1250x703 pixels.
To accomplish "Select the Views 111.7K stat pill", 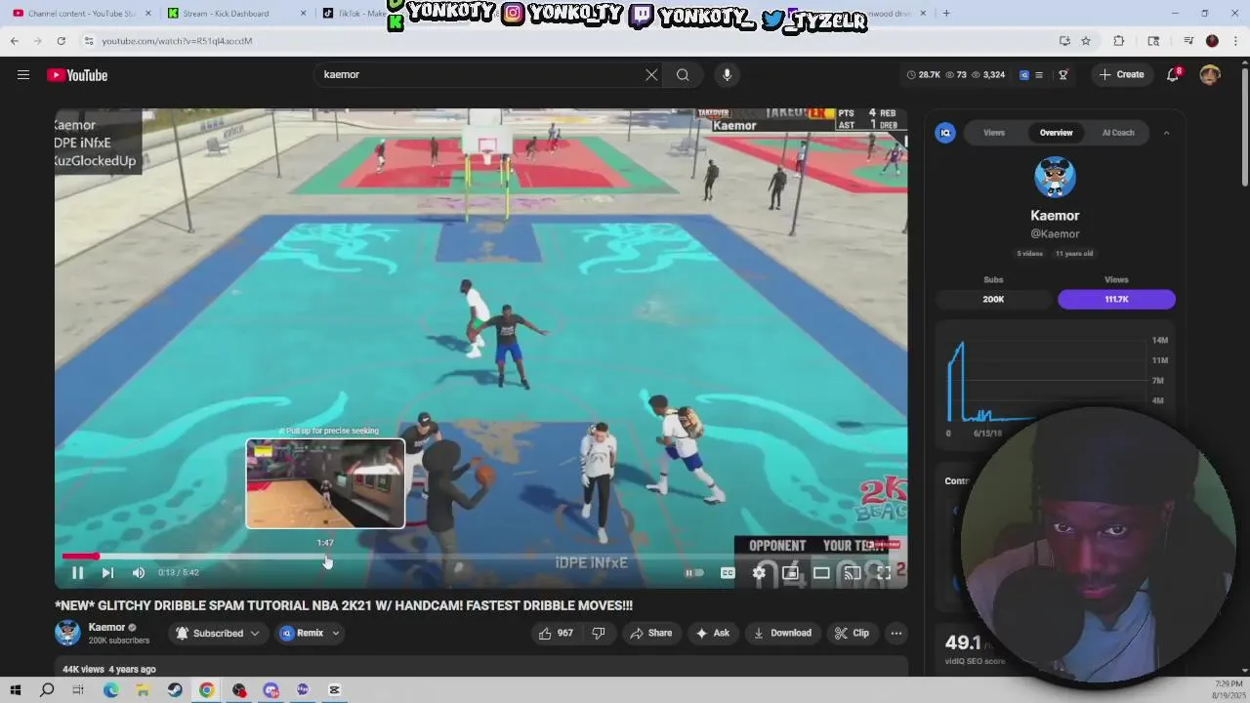I will click(x=1116, y=299).
